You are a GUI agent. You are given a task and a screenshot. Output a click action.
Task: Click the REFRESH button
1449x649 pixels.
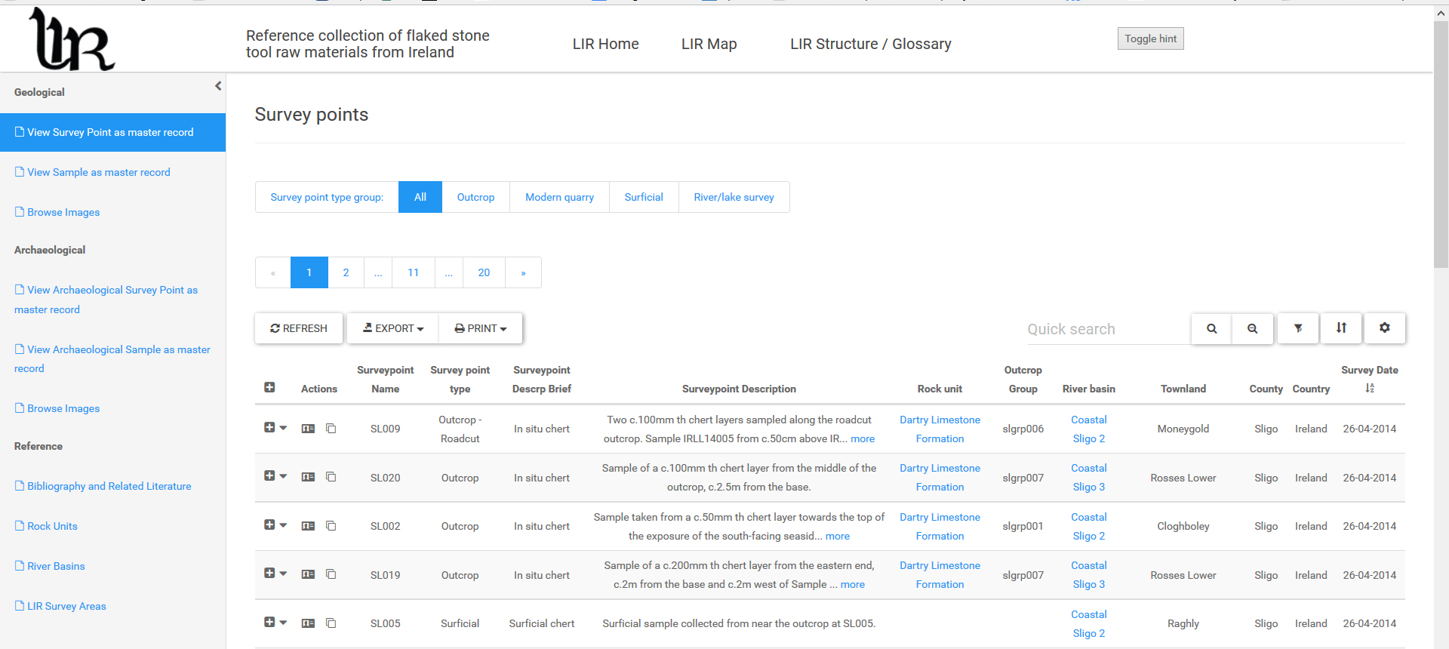pos(299,328)
